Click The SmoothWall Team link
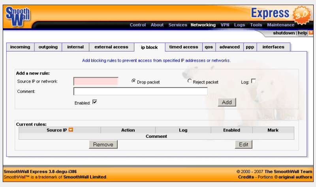316x187 pixels. pos(288,172)
